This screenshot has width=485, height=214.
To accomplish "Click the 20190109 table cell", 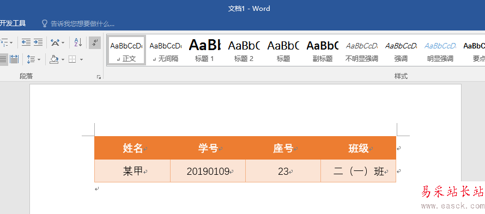I will (x=208, y=171).
